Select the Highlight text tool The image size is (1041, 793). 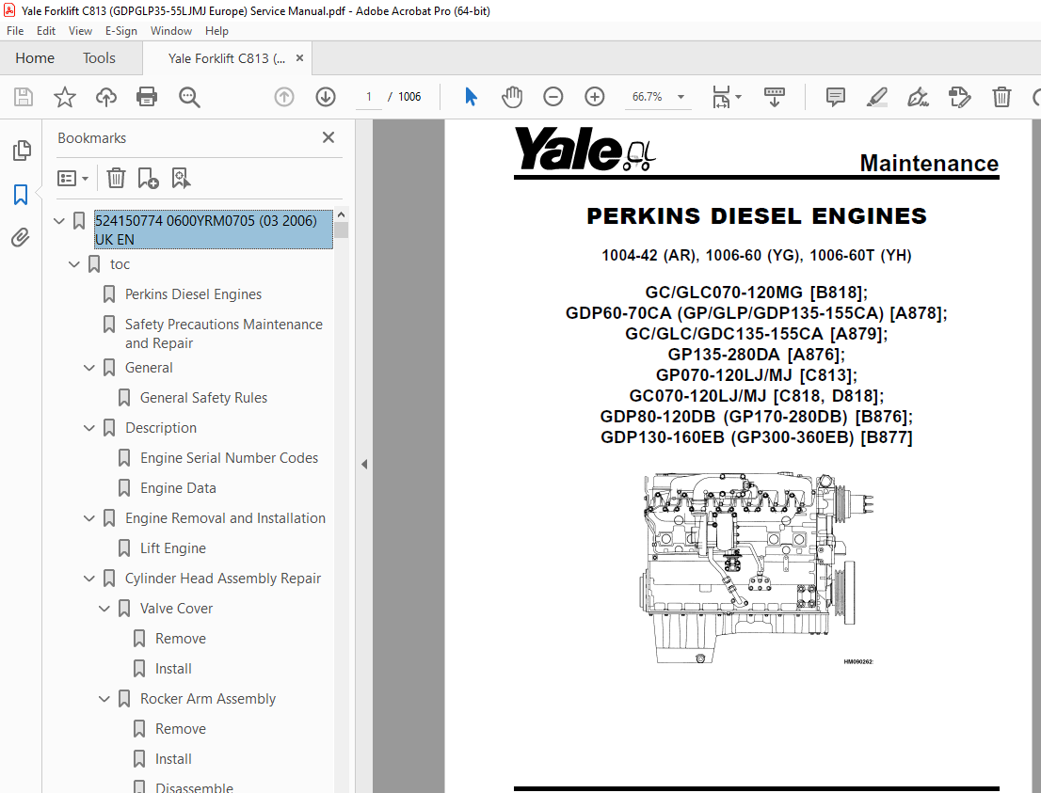pyautogui.click(x=877, y=97)
